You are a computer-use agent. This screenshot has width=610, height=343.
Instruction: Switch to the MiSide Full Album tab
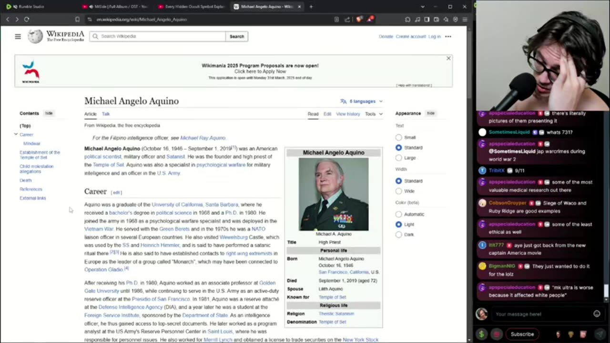[114, 7]
